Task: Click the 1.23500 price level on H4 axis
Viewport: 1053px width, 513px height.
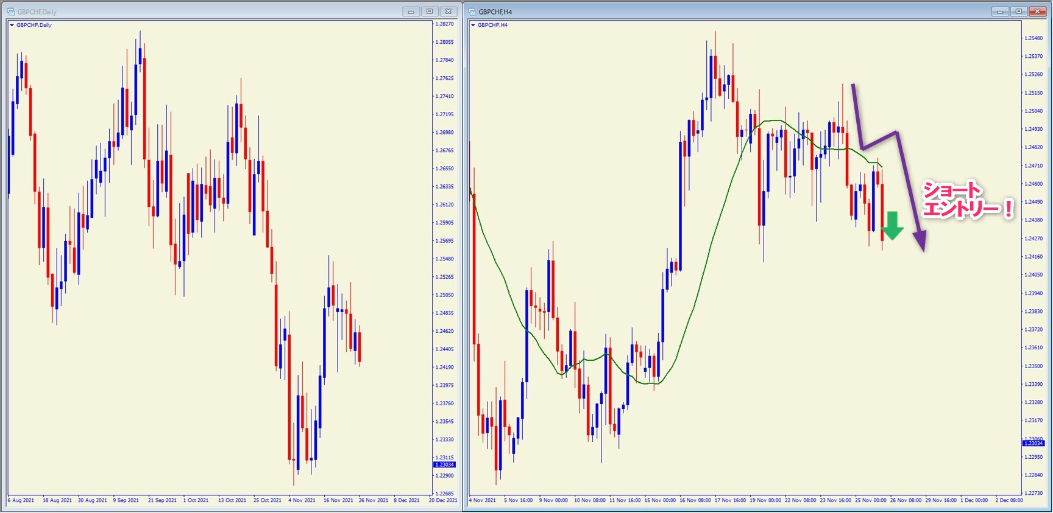Action: (x=1033, y=366)
